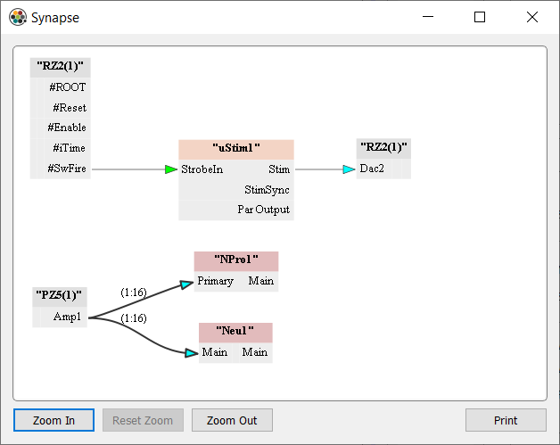Image resolution: width=560 pixels, height=445 pixels.
Task: Click the #Enable port
Action: [x=67, y=128]
